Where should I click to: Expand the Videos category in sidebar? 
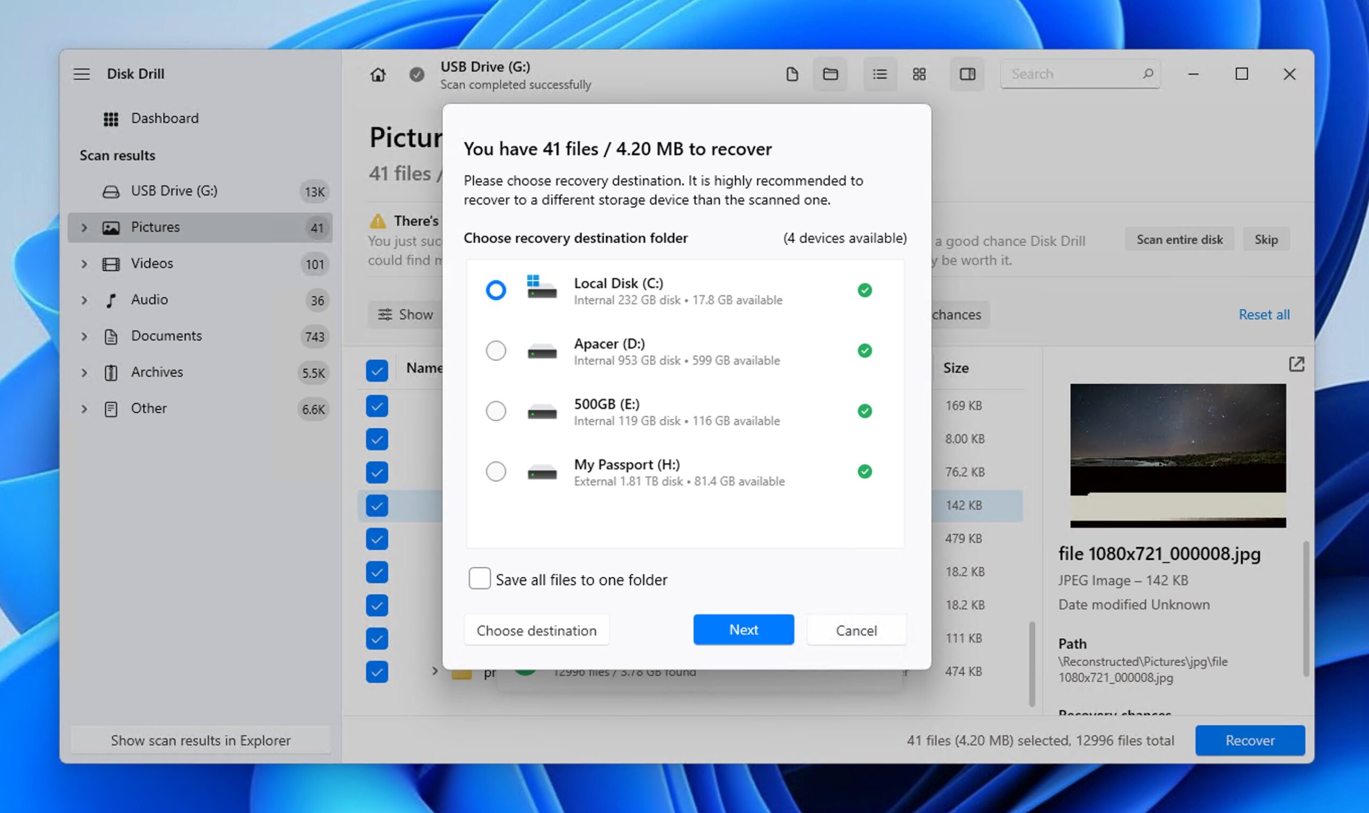pos(84,264)
